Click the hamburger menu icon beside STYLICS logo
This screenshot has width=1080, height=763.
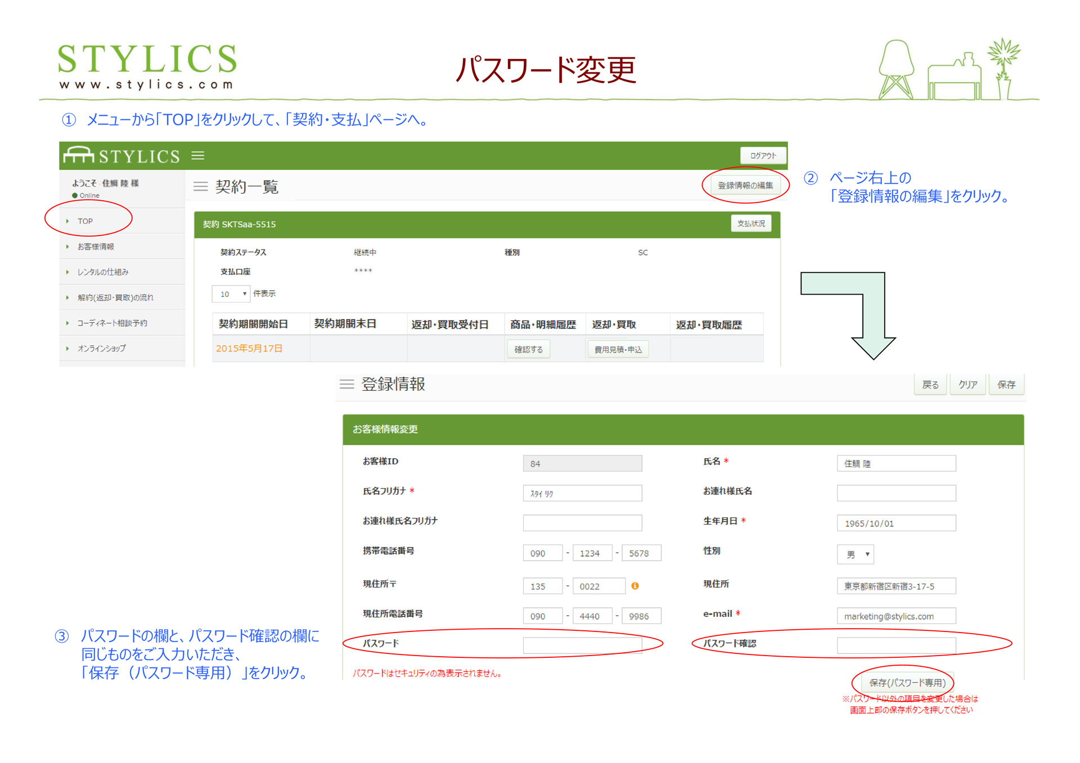197,155
